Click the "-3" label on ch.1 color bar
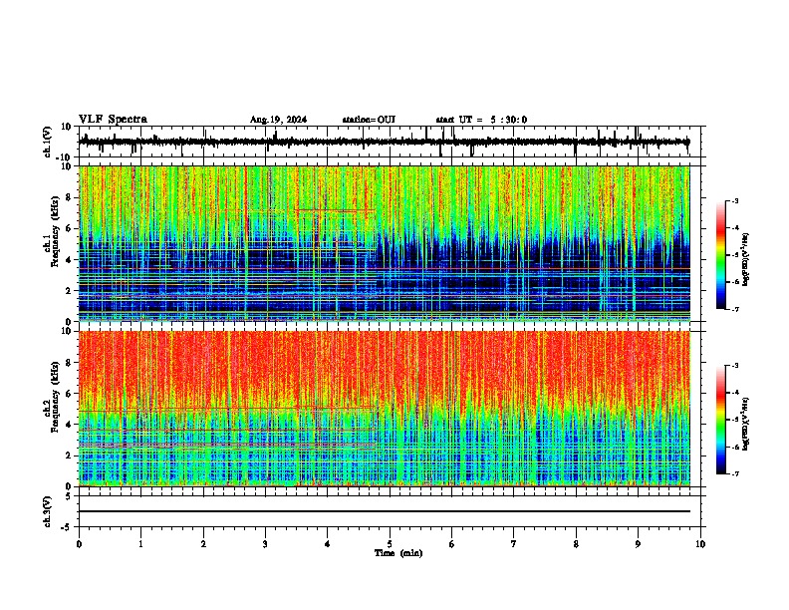The width and height of the screenshot is (789, 610). (x=735, y=200)
